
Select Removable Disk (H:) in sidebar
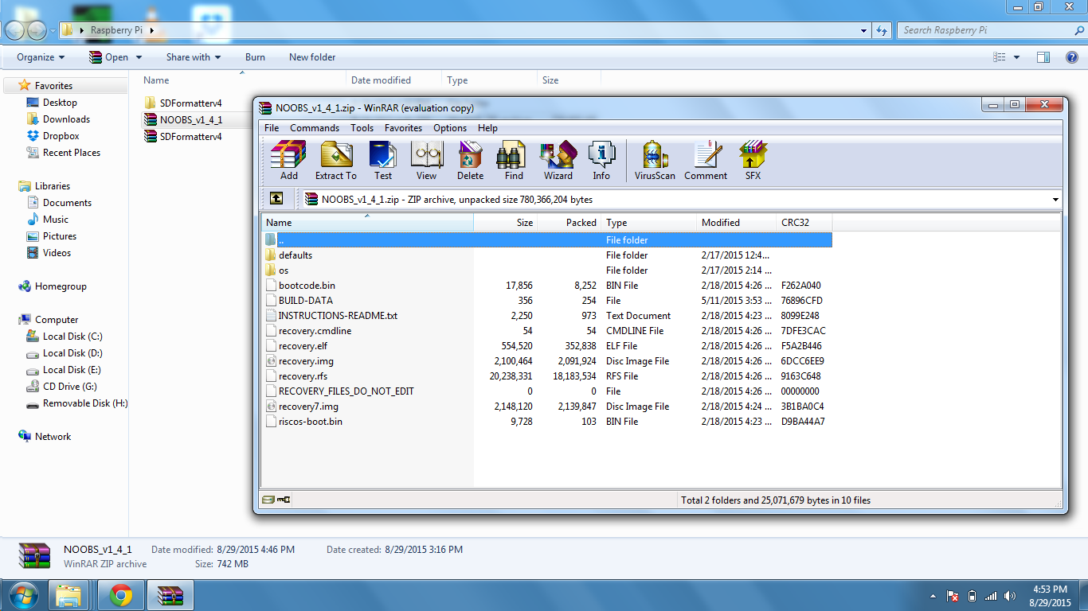[84, 403]
